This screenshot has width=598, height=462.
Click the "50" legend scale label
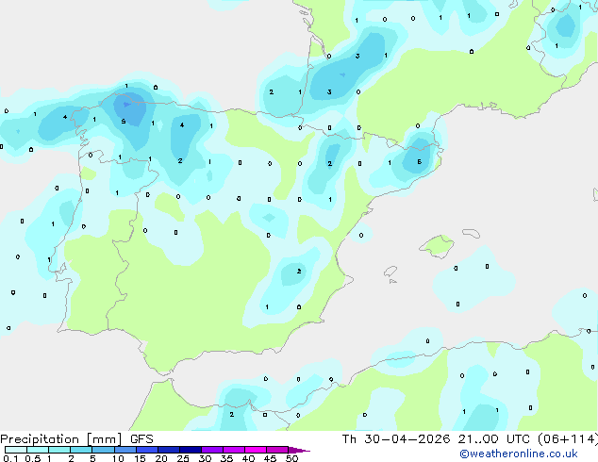pos(292,458)
